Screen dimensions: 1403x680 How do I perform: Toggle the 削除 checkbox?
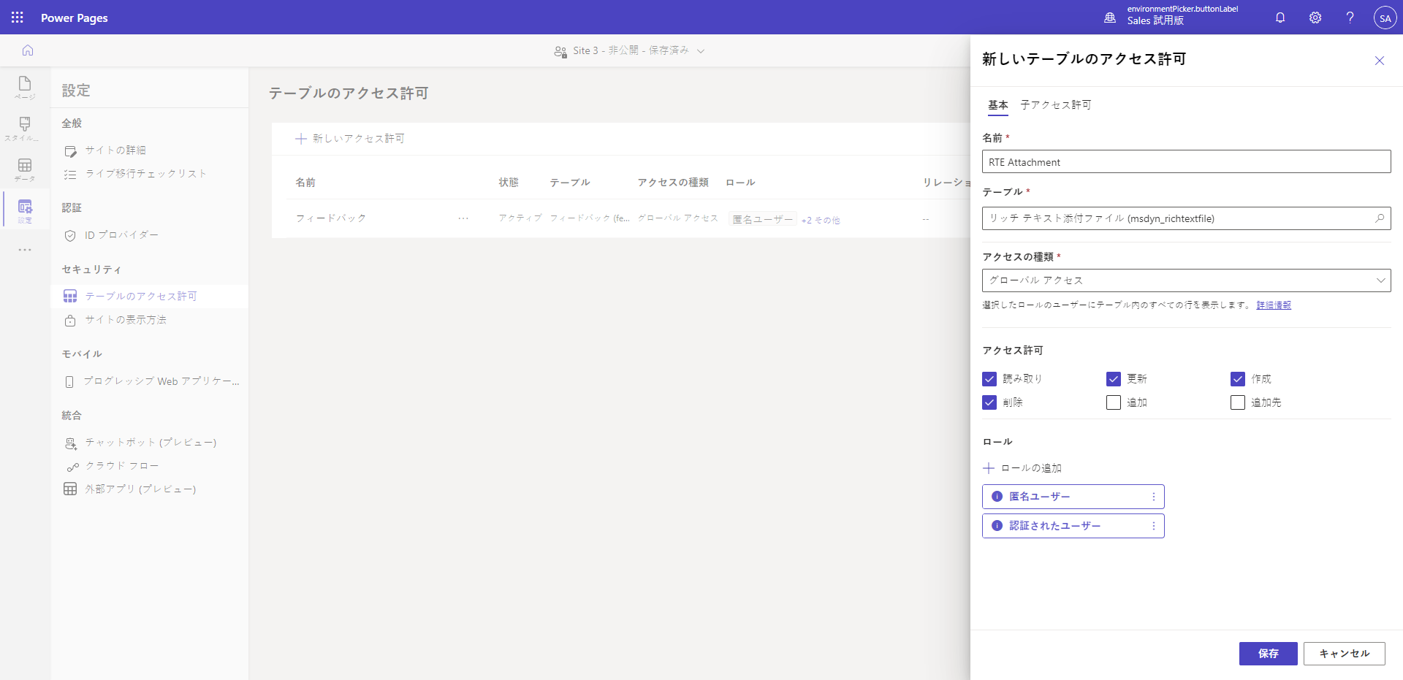(989, 402)
